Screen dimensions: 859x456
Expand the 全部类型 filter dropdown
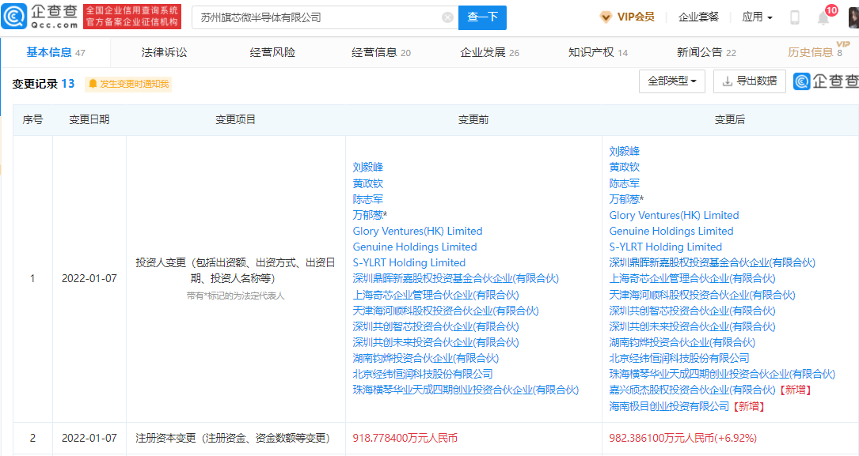[x=671, y=81]
